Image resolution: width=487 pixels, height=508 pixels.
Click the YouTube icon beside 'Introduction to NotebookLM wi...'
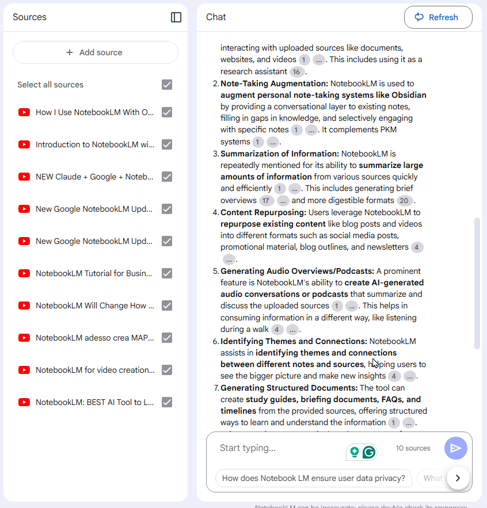[x=24, y=144]
